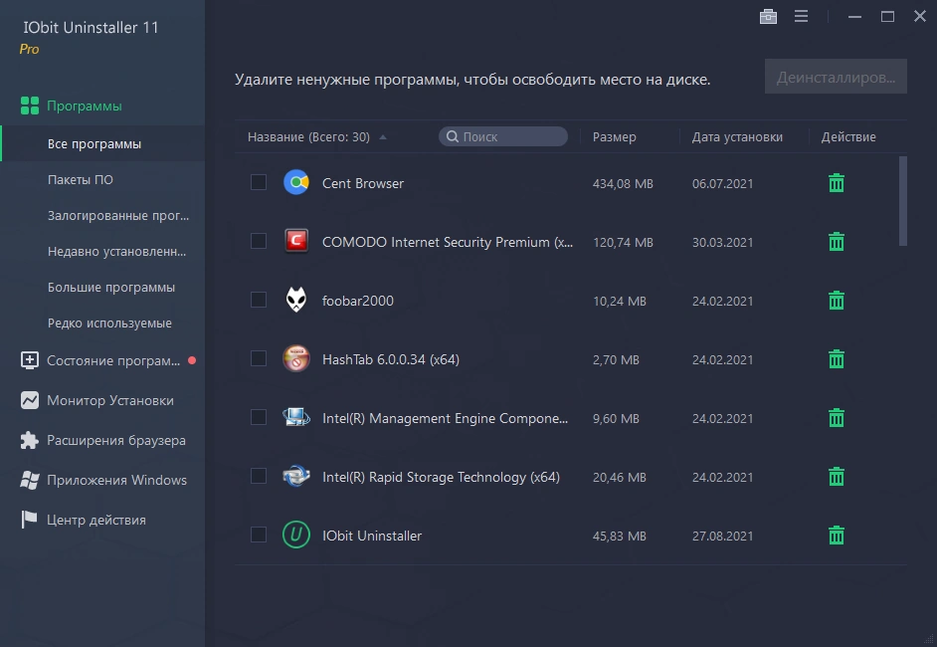This screenshot has width=937, height=647.
Task: Open Большие программы category
Action: pyautogui.click(x=111, y=288)
